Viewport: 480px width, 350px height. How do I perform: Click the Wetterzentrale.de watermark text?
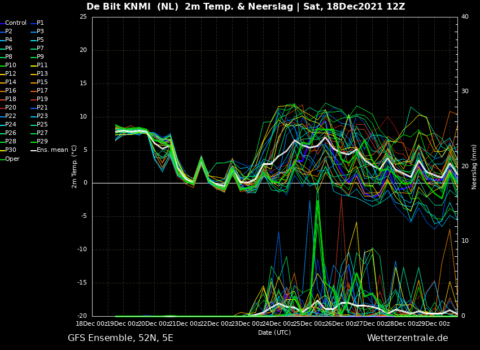[408, 338]
